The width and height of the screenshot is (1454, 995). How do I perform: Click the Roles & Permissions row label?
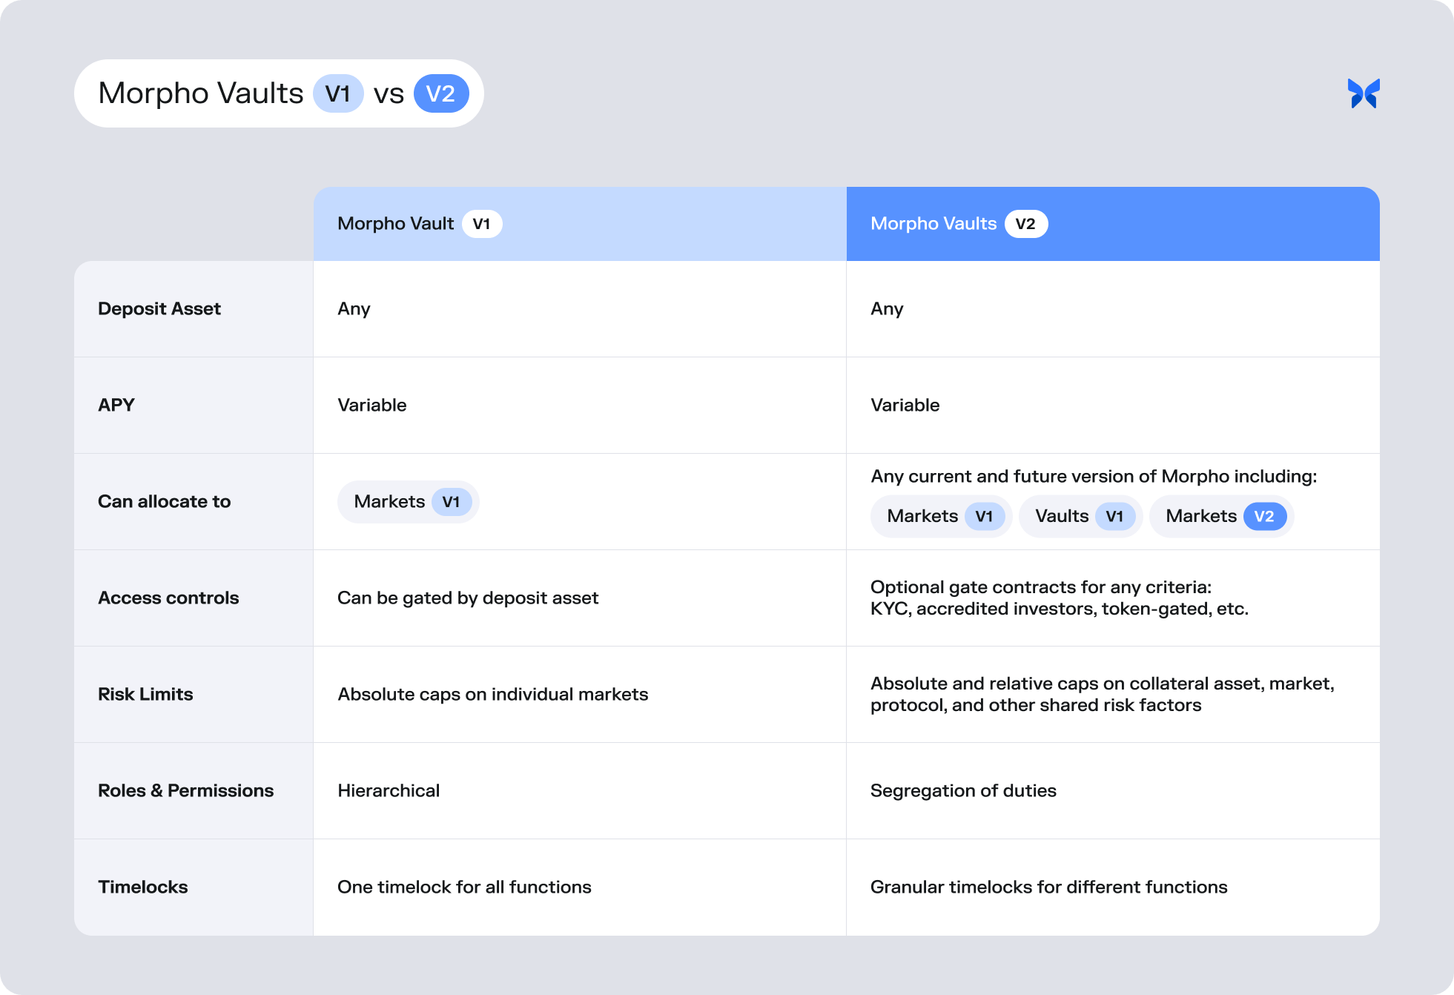pyautogui.click(x=185, y=790)
